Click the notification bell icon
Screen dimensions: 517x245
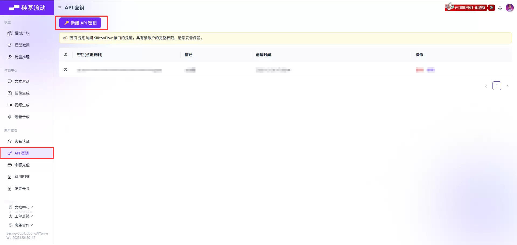point(500,8)
